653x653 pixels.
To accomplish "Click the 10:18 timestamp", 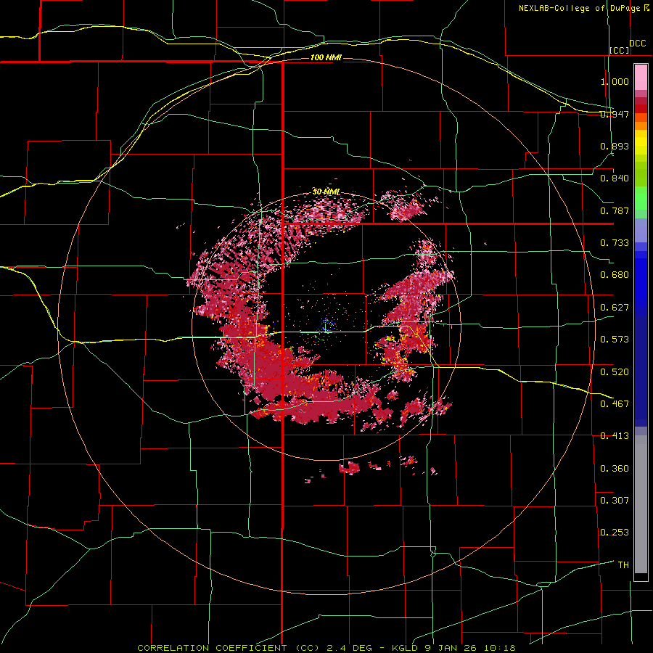I will coord(501,648).
